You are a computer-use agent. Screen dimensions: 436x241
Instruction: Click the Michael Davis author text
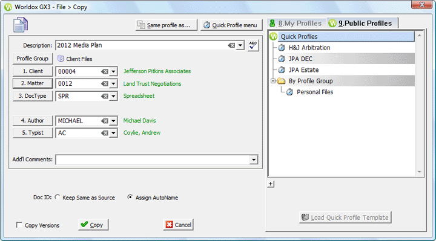coord(139,121)
